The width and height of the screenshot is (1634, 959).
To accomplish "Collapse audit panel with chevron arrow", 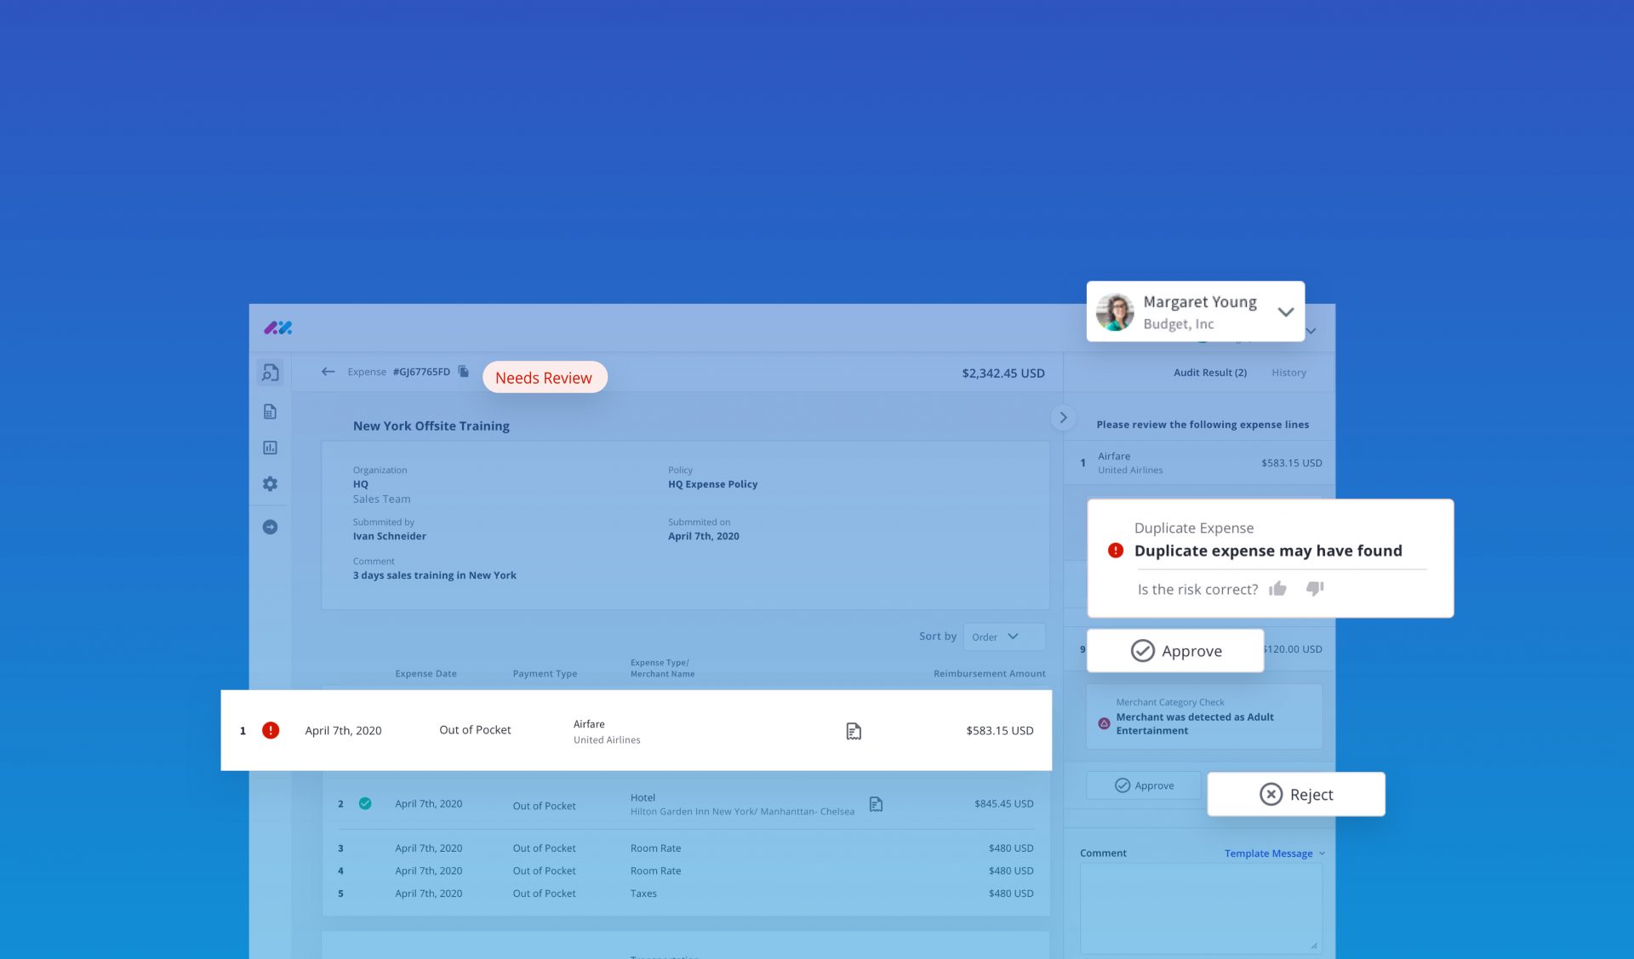I will pos(1063,418).
